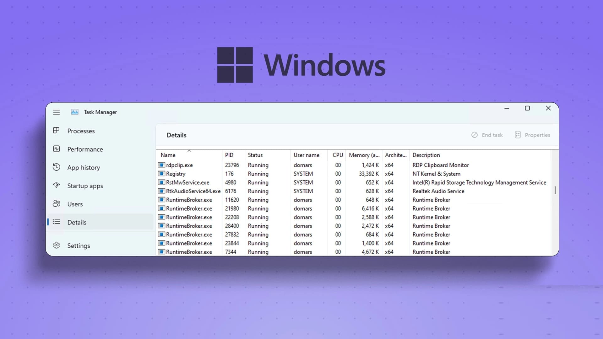Screen dimensions: 603x339
Task: Click the rdpclip.exe process icon
Action: pyautogui.click(x=161, y=165)
